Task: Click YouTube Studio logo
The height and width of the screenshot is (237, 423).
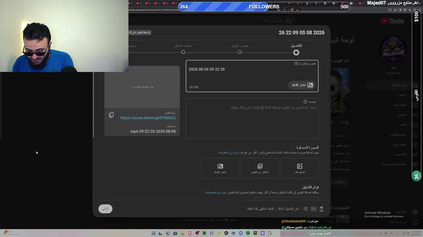Action: point(392,21)
